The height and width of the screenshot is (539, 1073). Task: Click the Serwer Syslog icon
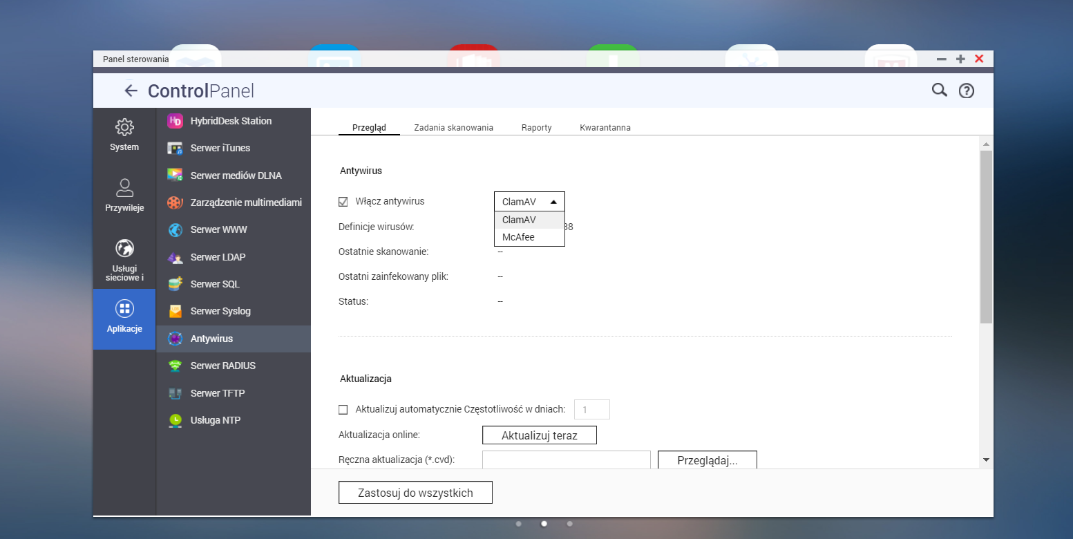pos(175,311)
